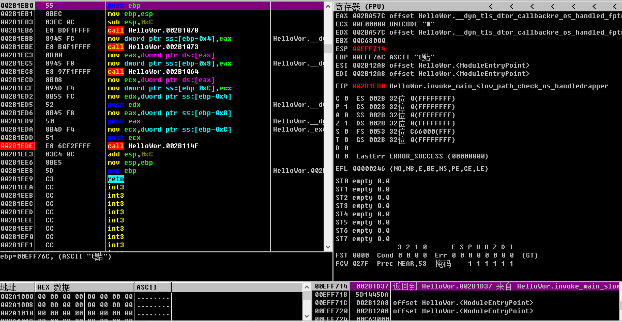Image resolution: width=622 pixels, height=322 pixels.
Task: Select dump row at address 002A1008
Action: tap(85, 305)
